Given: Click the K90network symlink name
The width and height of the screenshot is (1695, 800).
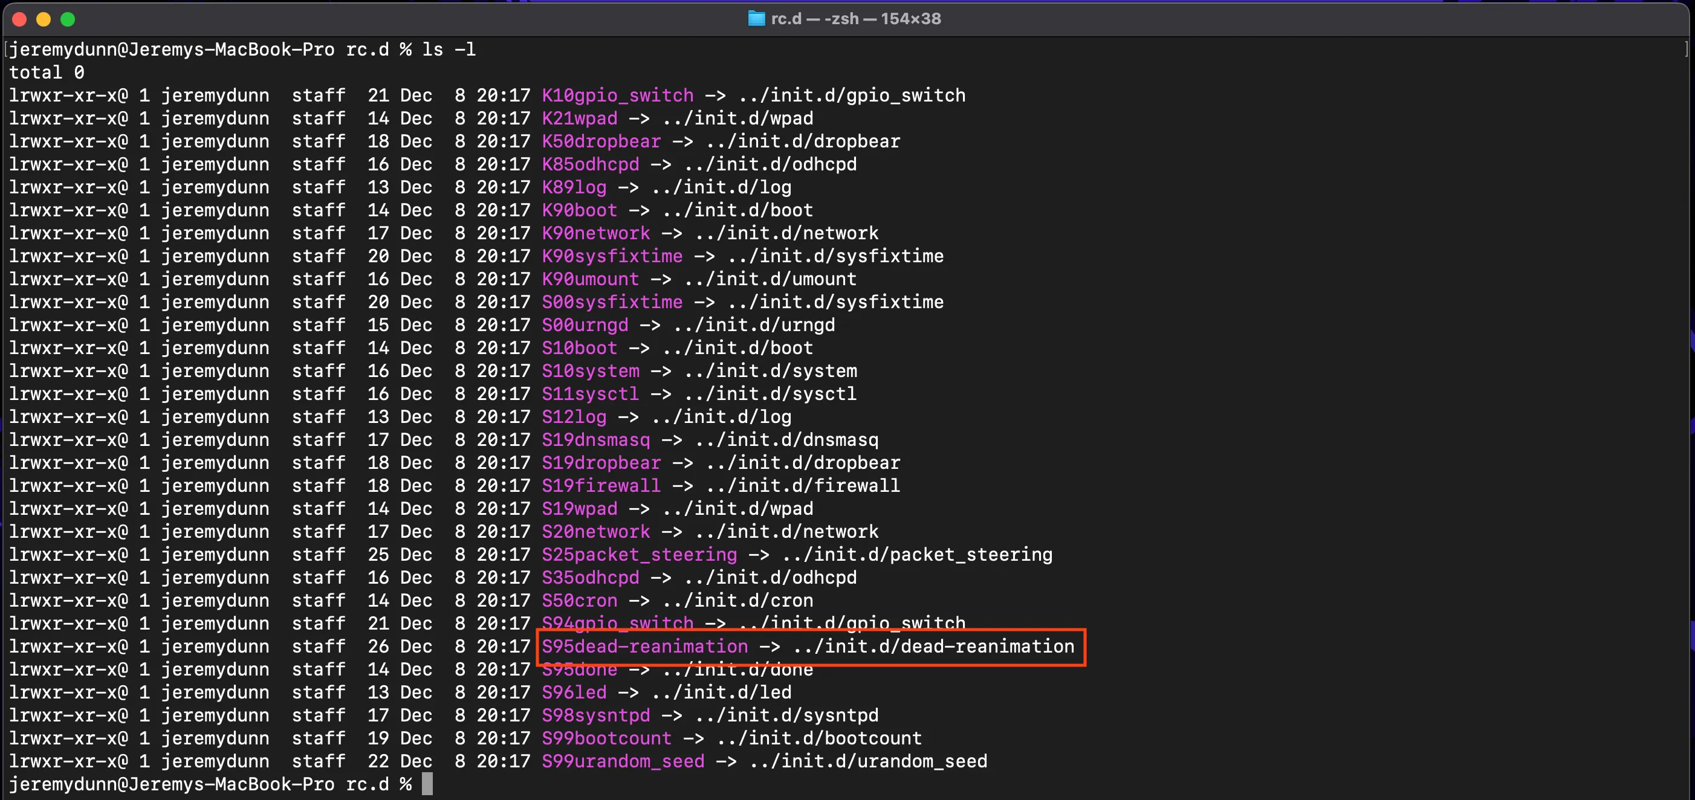Looking at the screenshot, I should (596, 234).
